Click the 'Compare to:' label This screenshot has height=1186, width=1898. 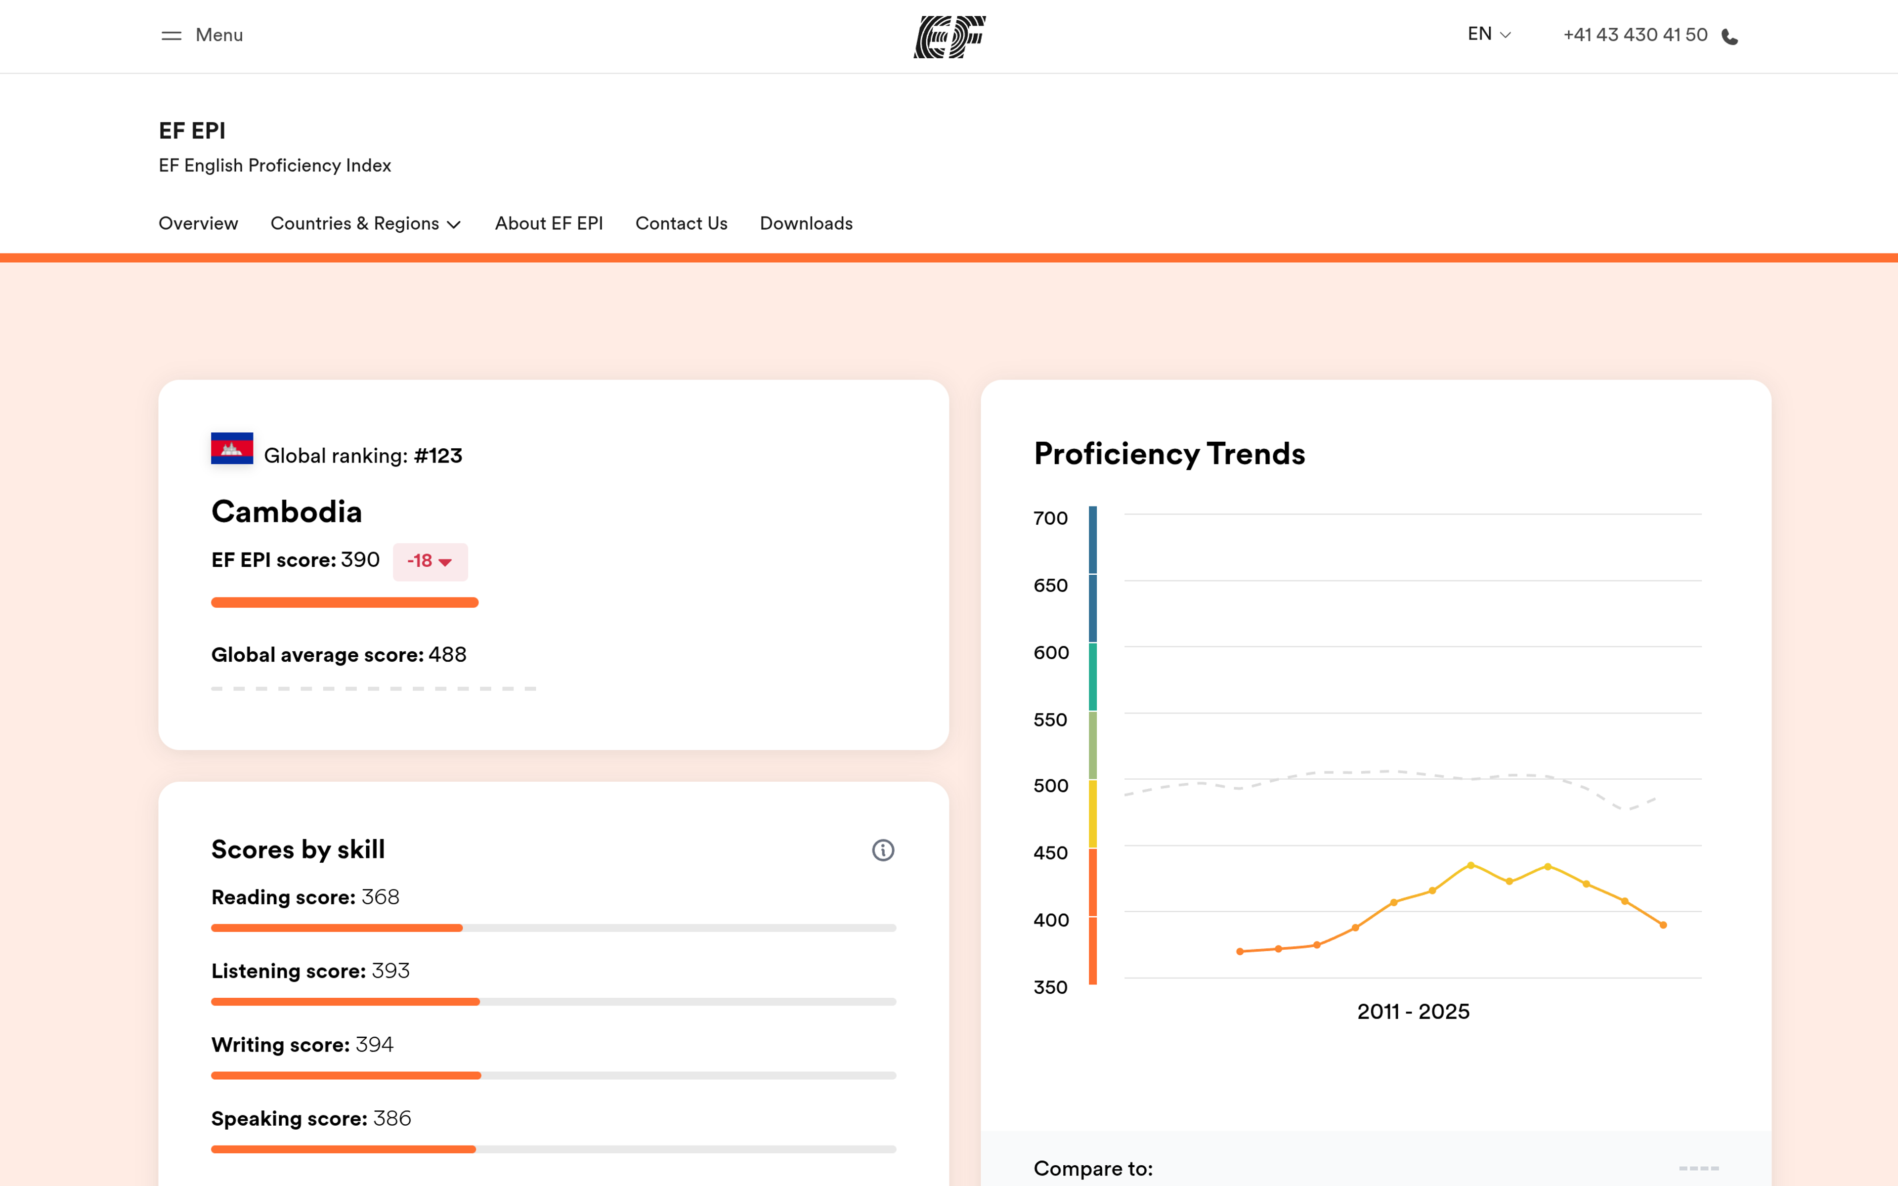pos(1093,1169)
